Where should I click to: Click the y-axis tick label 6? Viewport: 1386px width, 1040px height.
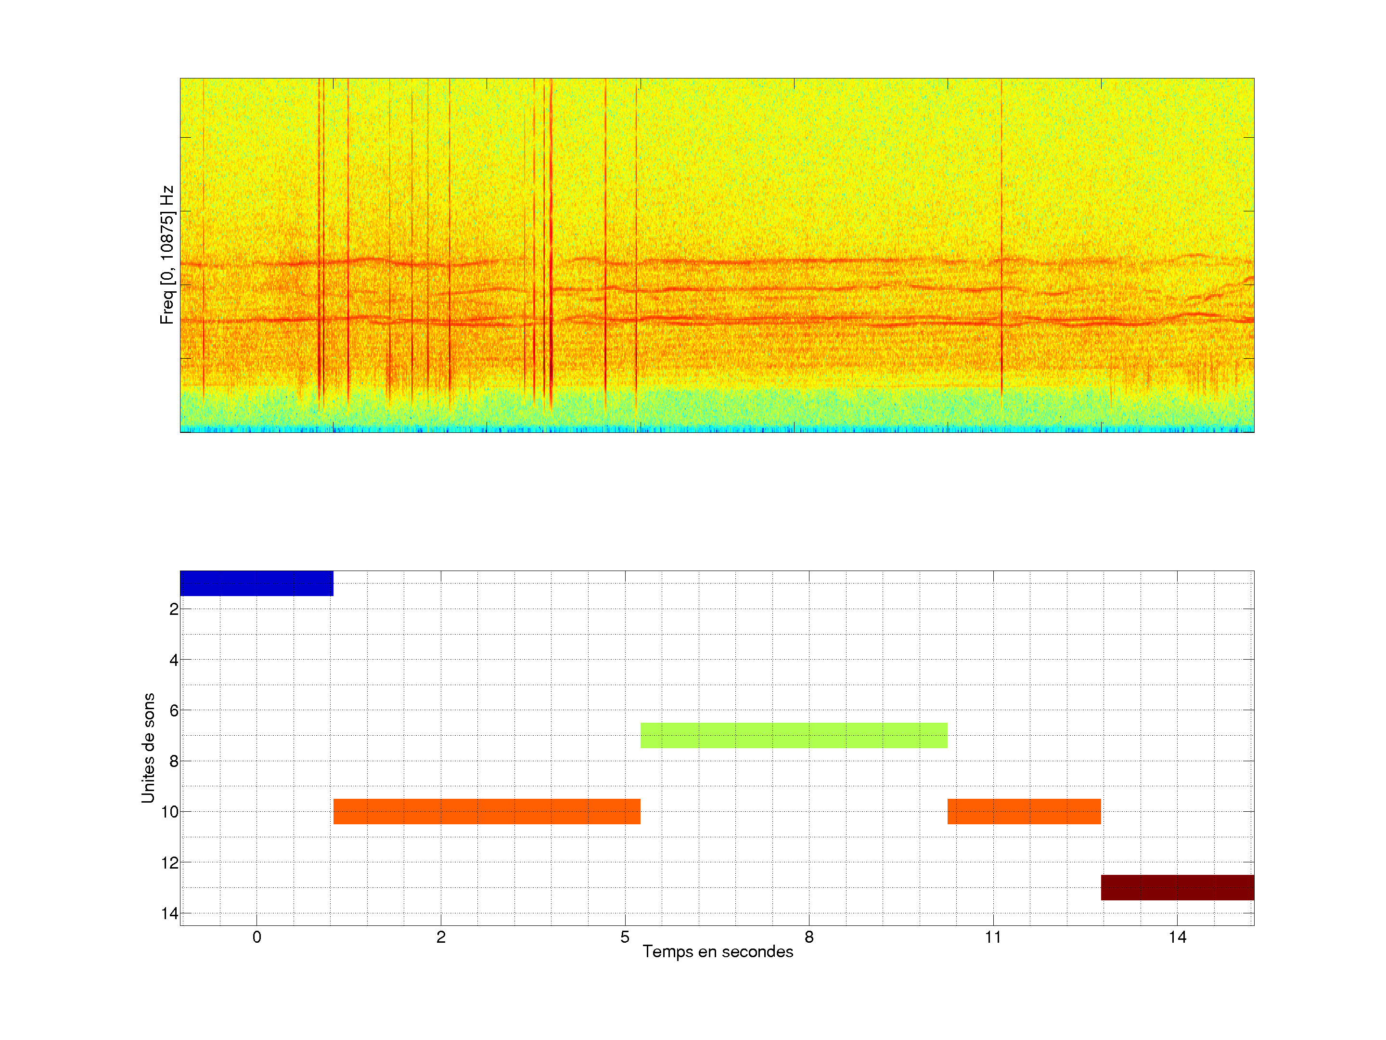[174, 711]
